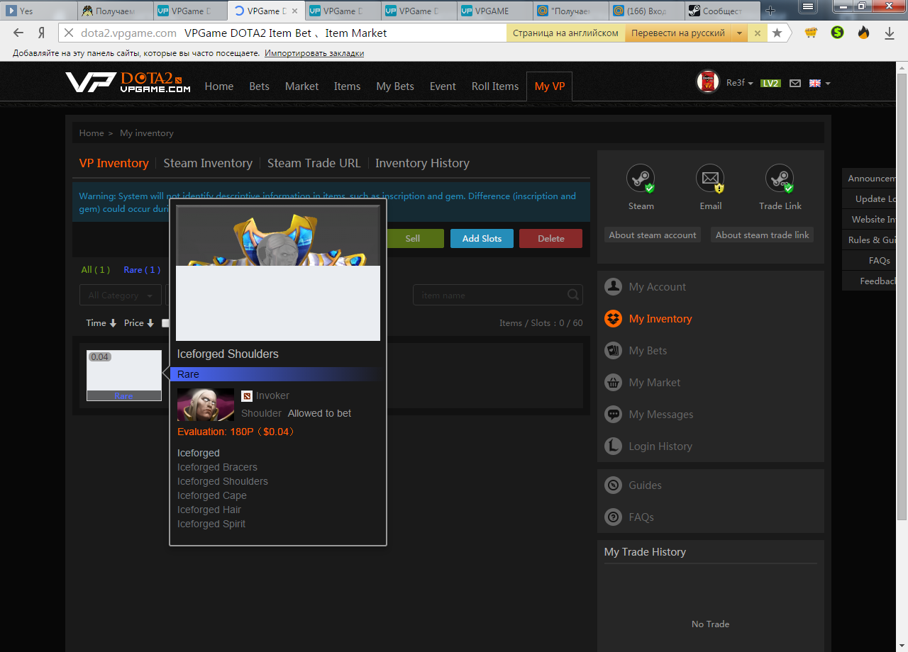908x652 pixels.
Task: Open the language flag dropdown
Action: coord(819,83)
